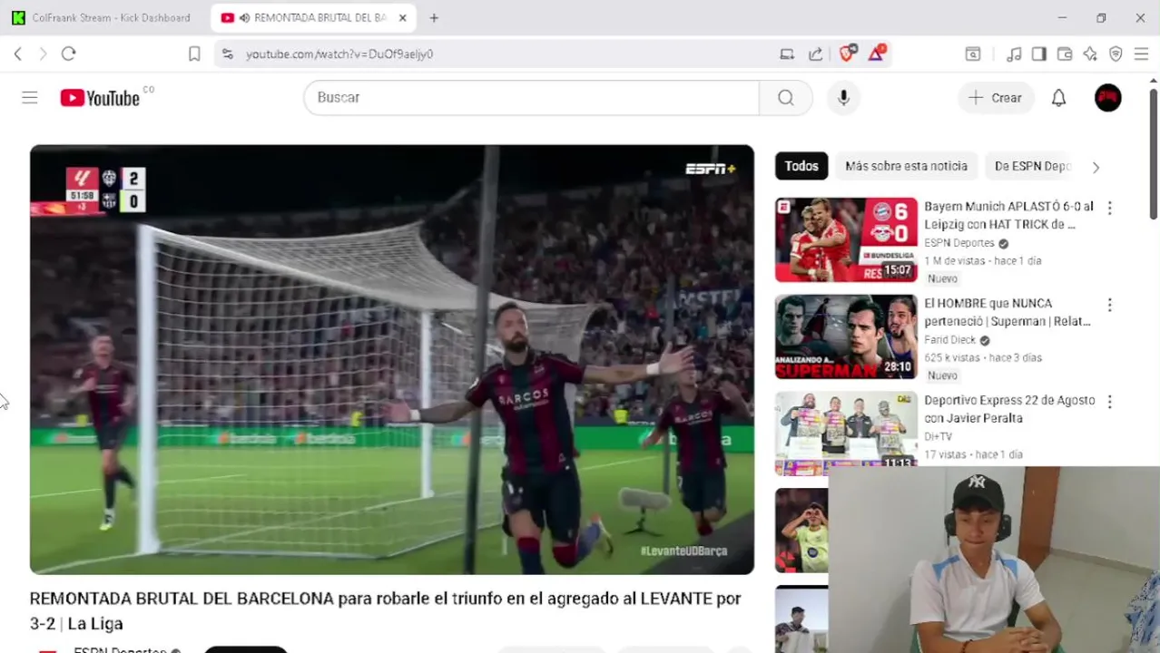Image resolution: width=1160 pixels, height=653 pixels.
Task: Open media playlist music-note icon
Action: click(1014, 54)
